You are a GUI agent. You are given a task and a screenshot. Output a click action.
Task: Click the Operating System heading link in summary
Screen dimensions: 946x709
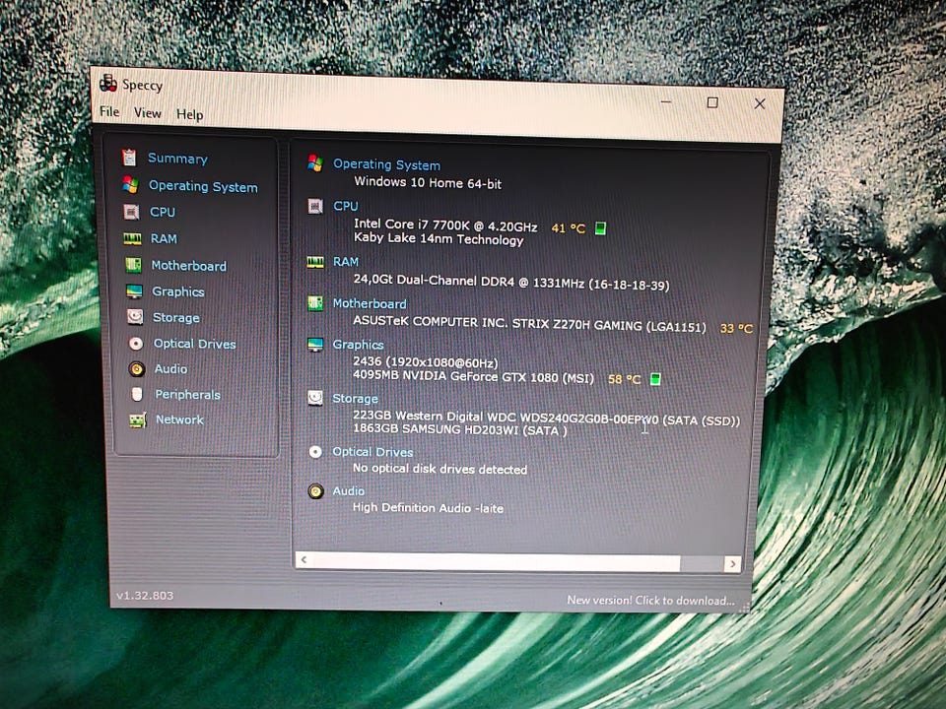coord(386,164)
